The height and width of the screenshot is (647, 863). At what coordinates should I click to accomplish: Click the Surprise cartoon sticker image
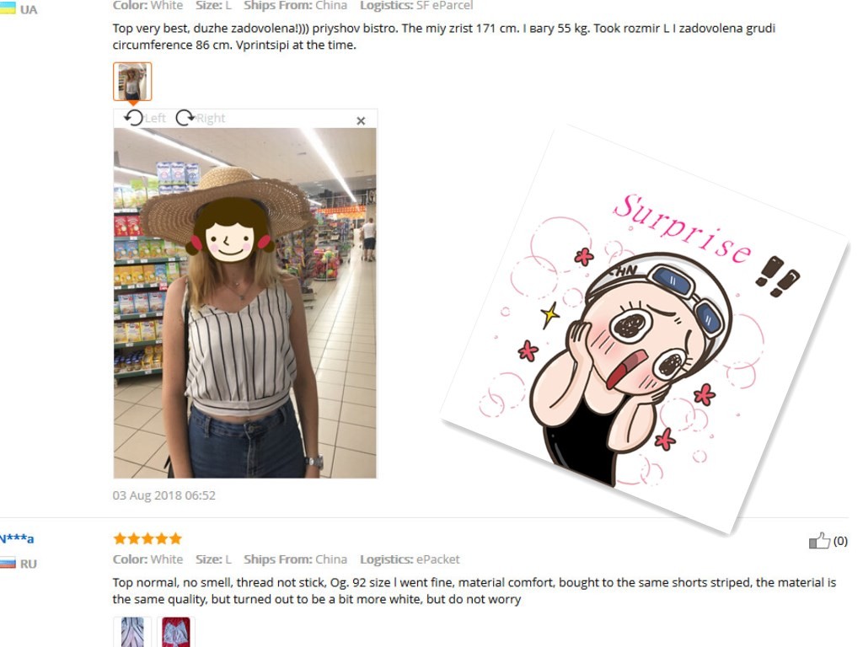[646, 330]
